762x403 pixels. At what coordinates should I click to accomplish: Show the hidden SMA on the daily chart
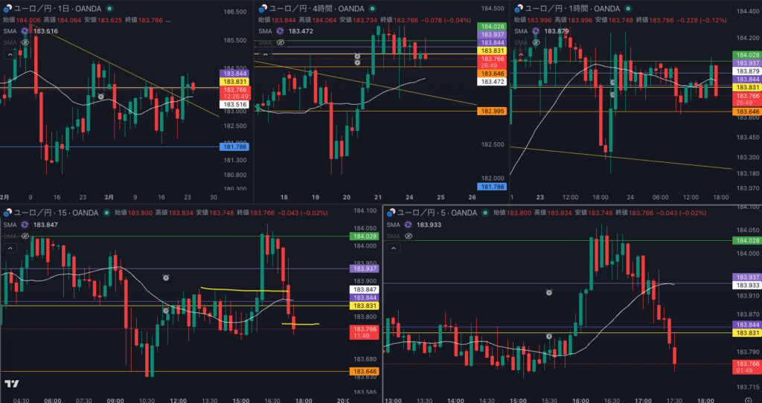click(x=25, y=42)
